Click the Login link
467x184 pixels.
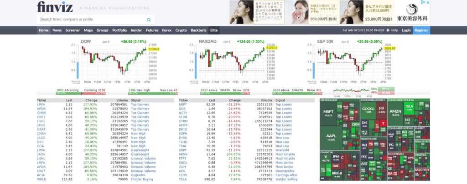tap(406, 30)
